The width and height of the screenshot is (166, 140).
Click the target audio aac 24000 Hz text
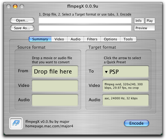coord(121,98)
